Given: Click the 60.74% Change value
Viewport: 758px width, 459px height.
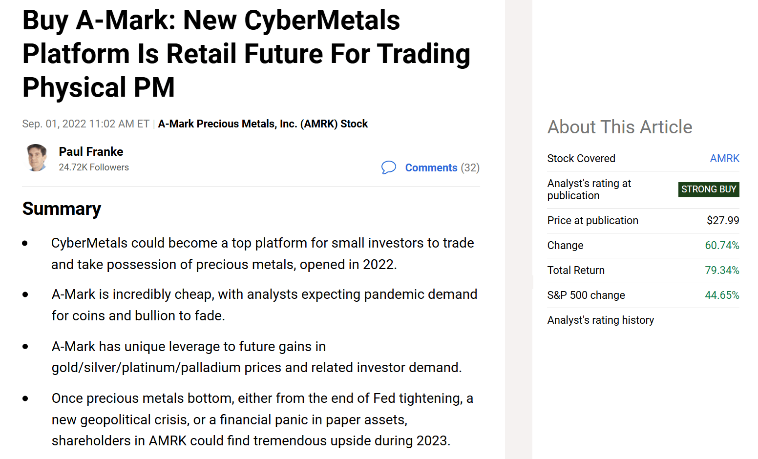Looking at the screenshot, I should point(722,245).
